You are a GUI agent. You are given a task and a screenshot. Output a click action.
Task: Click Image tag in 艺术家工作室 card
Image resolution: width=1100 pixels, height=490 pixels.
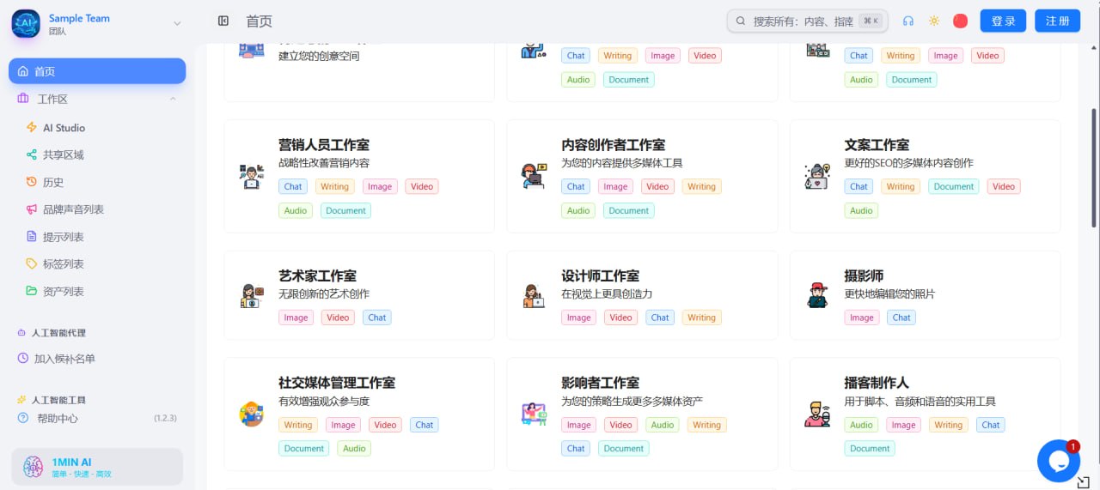coord(296,318)
